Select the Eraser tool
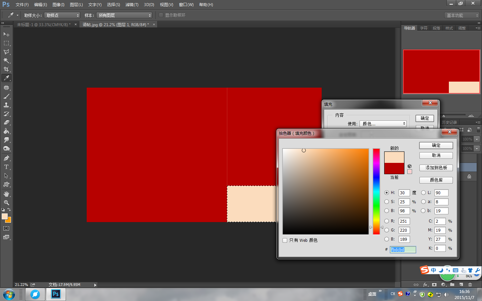The width and height of the screenshot is (482, 301). [6, 122]
